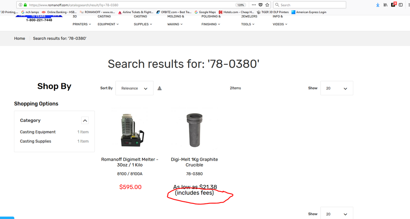This screenshot has width=410, height=219.
Task: Open the nch lamps bookmark
Action: tap(30, 12)
